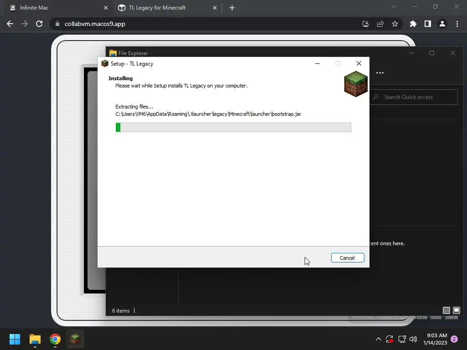Click the collabvm.macos9.app address bar
467x350 pixels.
[x=226, y=24]
